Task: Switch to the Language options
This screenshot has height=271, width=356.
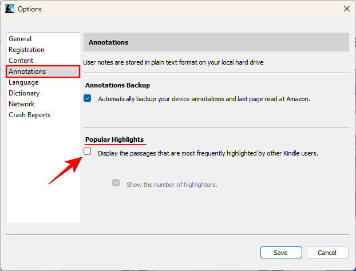Action: 23,82
